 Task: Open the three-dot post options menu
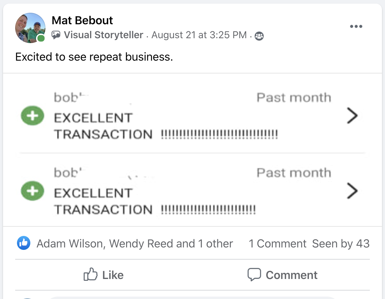click(x=356, y=26)
